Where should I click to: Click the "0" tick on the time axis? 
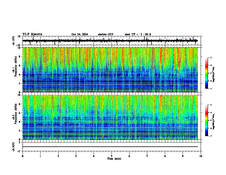[23, 156]
